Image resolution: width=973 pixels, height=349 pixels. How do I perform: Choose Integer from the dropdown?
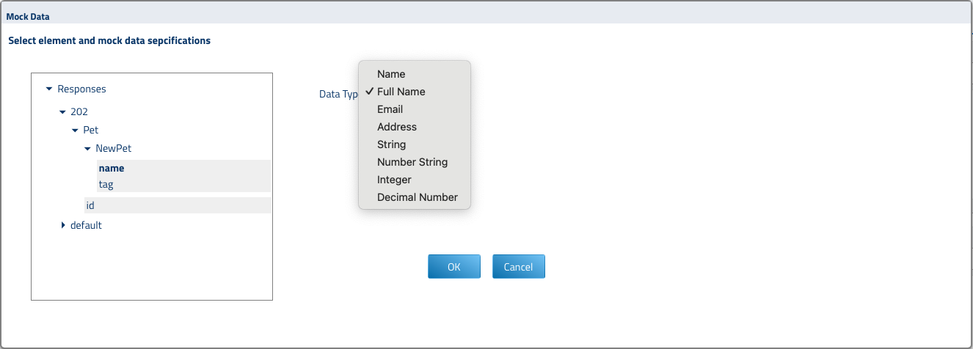[394, 180]
